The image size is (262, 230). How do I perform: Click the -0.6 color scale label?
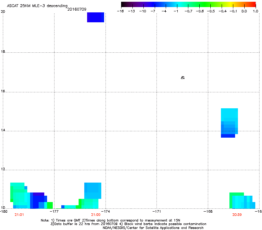coord(200,11)
